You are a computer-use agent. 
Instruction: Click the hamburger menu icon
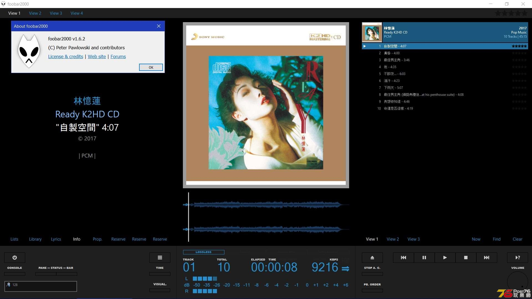(160, 257)
